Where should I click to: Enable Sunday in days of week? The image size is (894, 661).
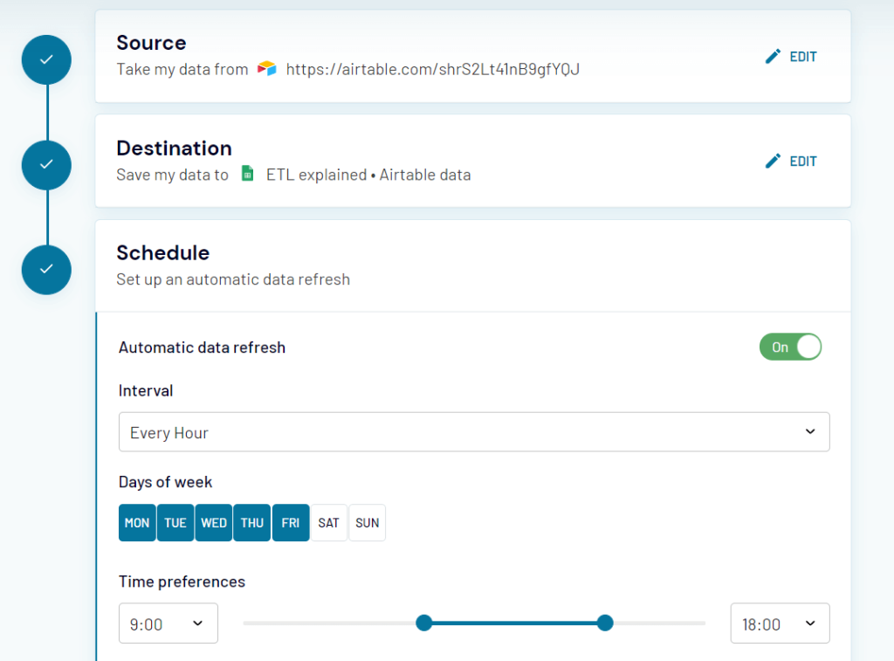click(367, 522)
